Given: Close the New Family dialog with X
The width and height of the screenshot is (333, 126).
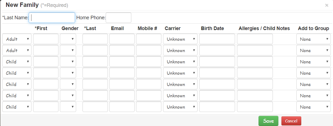Looking at the screenshot, I should [327, 5].
